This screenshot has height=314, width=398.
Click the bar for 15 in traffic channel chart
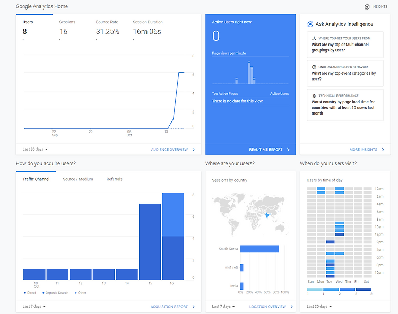[x=150, y=242]
